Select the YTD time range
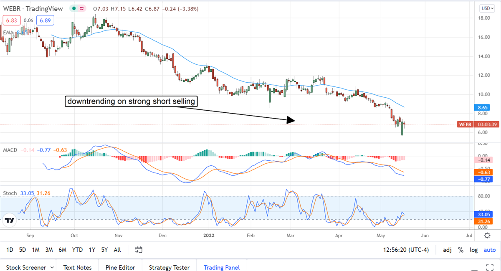Image resolution: width=501 pixels, height=271 pixels. point(77,250)
